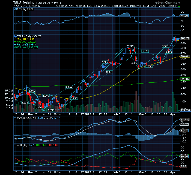Click the 71.88 RSI value tag
The height and width of the screenshot is (175, 191).
tap(184, 16)
